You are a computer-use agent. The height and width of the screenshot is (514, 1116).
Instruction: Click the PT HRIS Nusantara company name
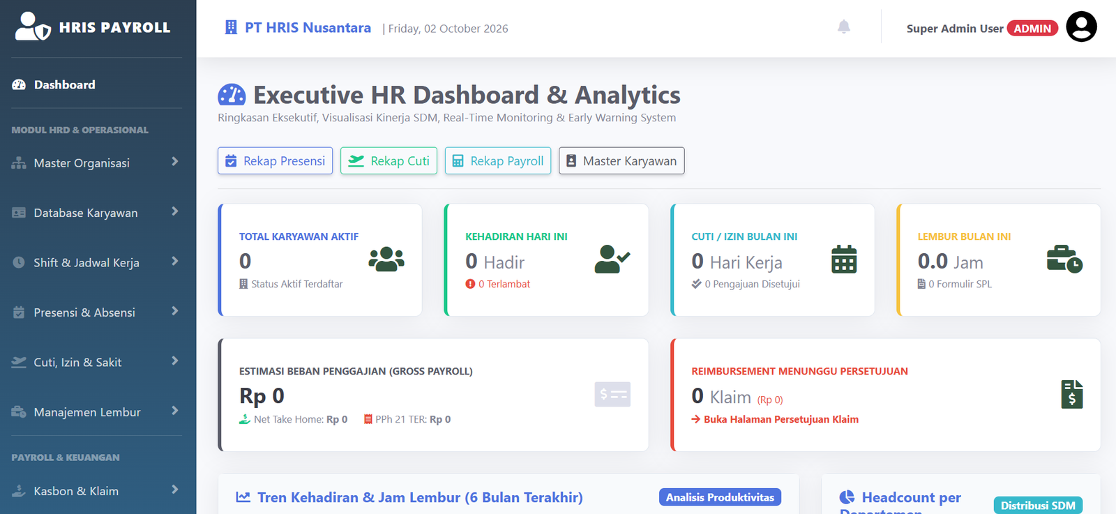[x=308, y=28]
